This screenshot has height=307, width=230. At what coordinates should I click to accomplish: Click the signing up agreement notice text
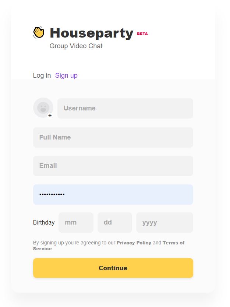(74, 243)
